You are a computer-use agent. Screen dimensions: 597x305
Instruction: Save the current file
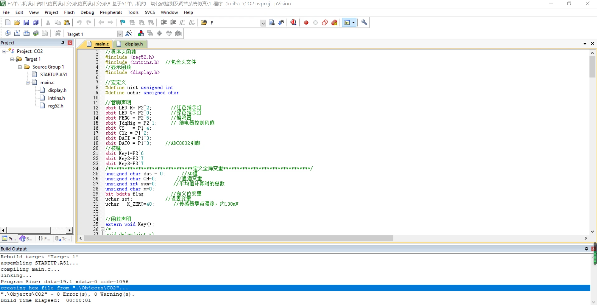26,22
